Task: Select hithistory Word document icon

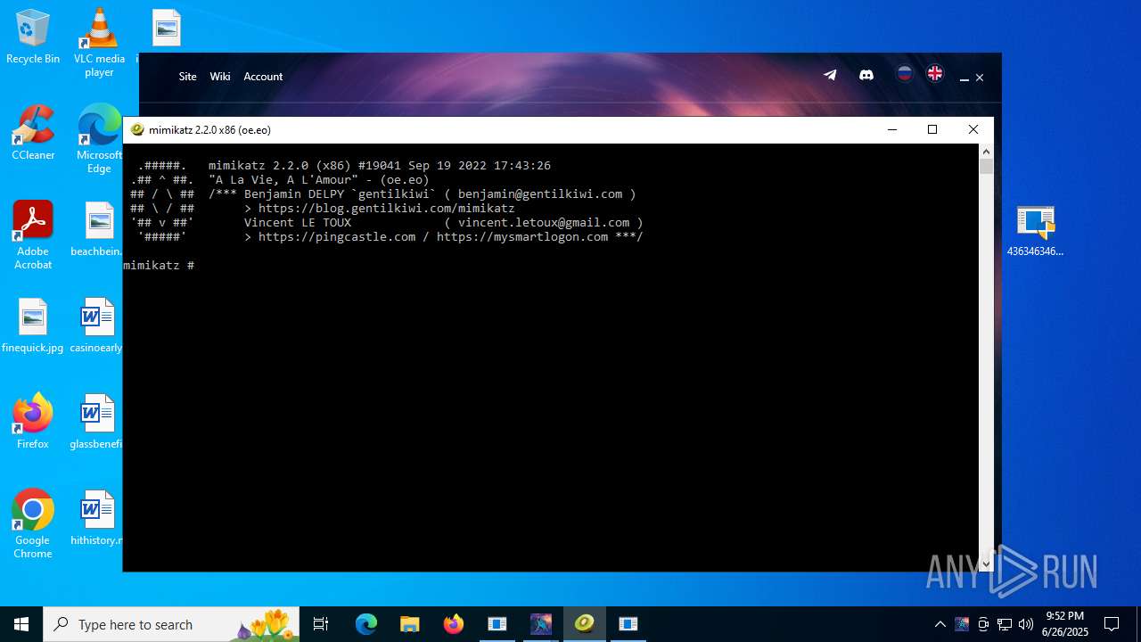Action: pyautogui.click(x=96, y=517)
